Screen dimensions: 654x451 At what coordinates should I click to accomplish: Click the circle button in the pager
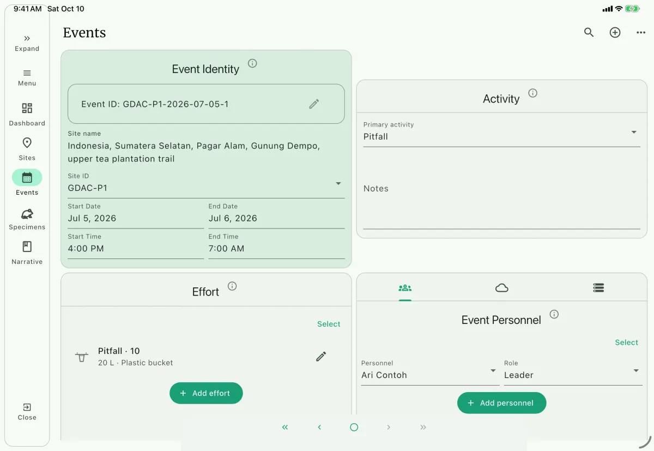[354, 428]
